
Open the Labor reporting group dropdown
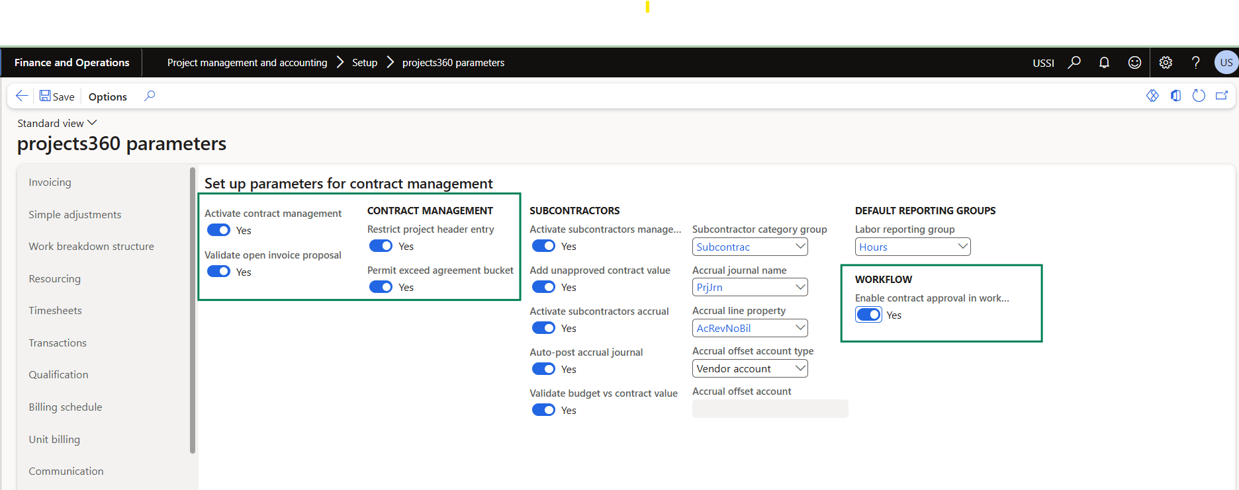(x=962, y=247)
